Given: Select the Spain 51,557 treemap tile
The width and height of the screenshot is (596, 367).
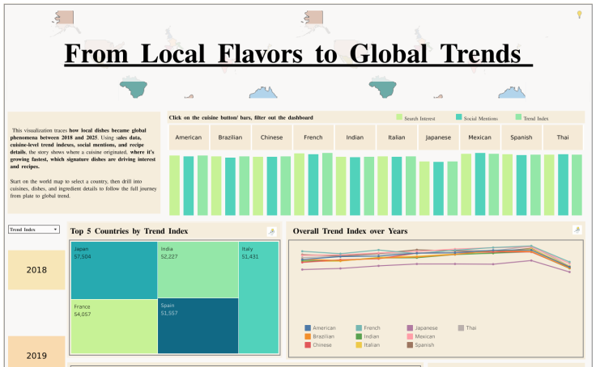Looking at the screenshot, I should tap(198, 326).
